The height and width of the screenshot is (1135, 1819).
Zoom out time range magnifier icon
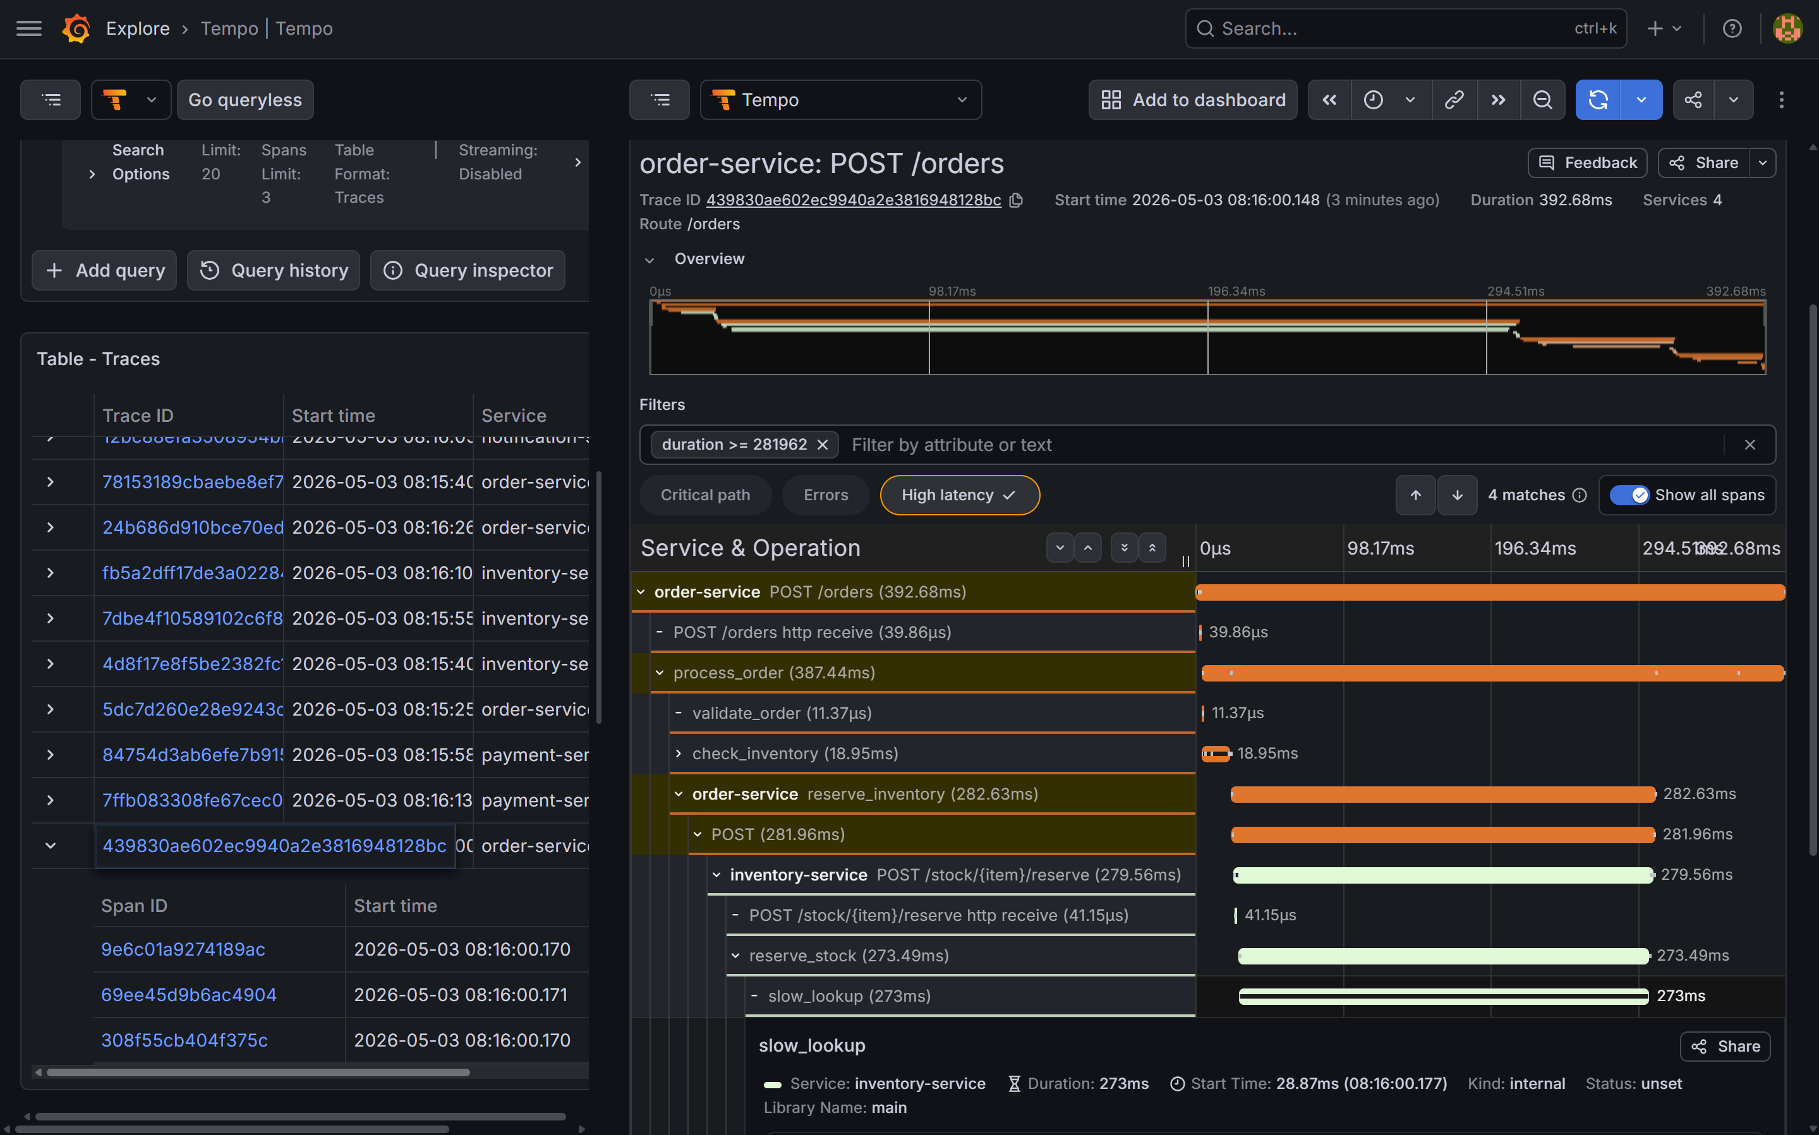click(x=1542, y=100)
